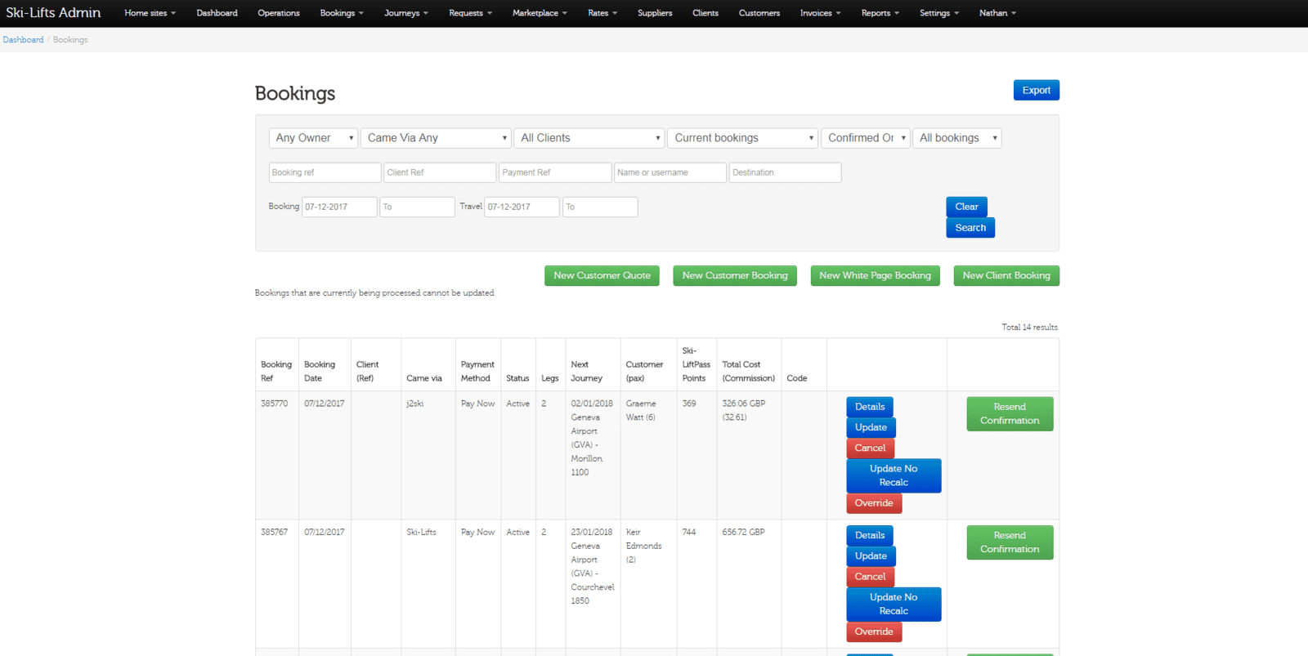
Task: View Details for booking 385770
Action: pyautogui.click(x=870, y=407)
